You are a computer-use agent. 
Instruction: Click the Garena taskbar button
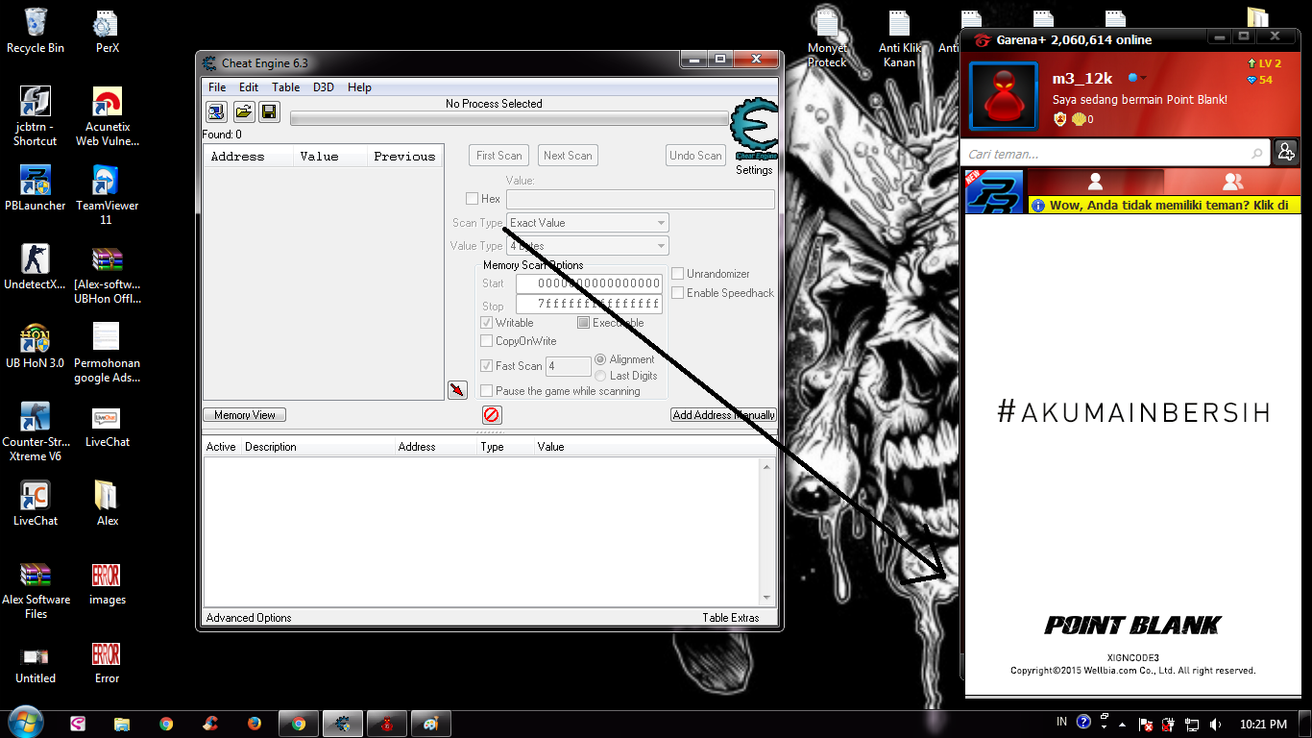pos(386,724)
